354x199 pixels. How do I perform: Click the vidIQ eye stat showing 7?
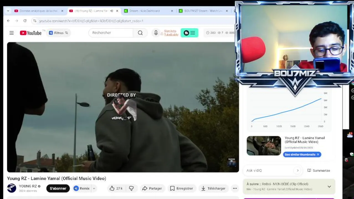(220, 33)
